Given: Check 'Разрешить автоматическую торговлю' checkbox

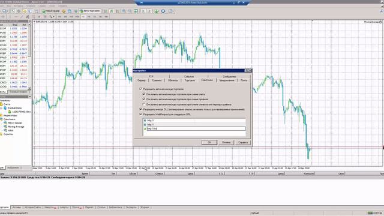Looking at the screenshot, I should pyautogui.click(x=140, y=89).
